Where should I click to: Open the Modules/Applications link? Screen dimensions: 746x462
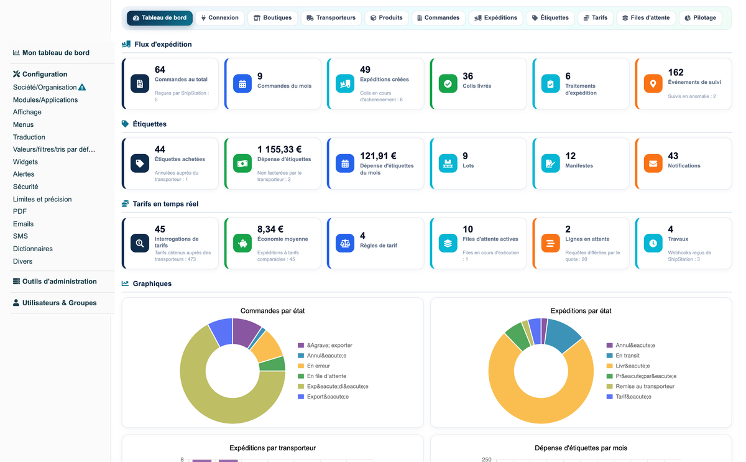point(45,99)
